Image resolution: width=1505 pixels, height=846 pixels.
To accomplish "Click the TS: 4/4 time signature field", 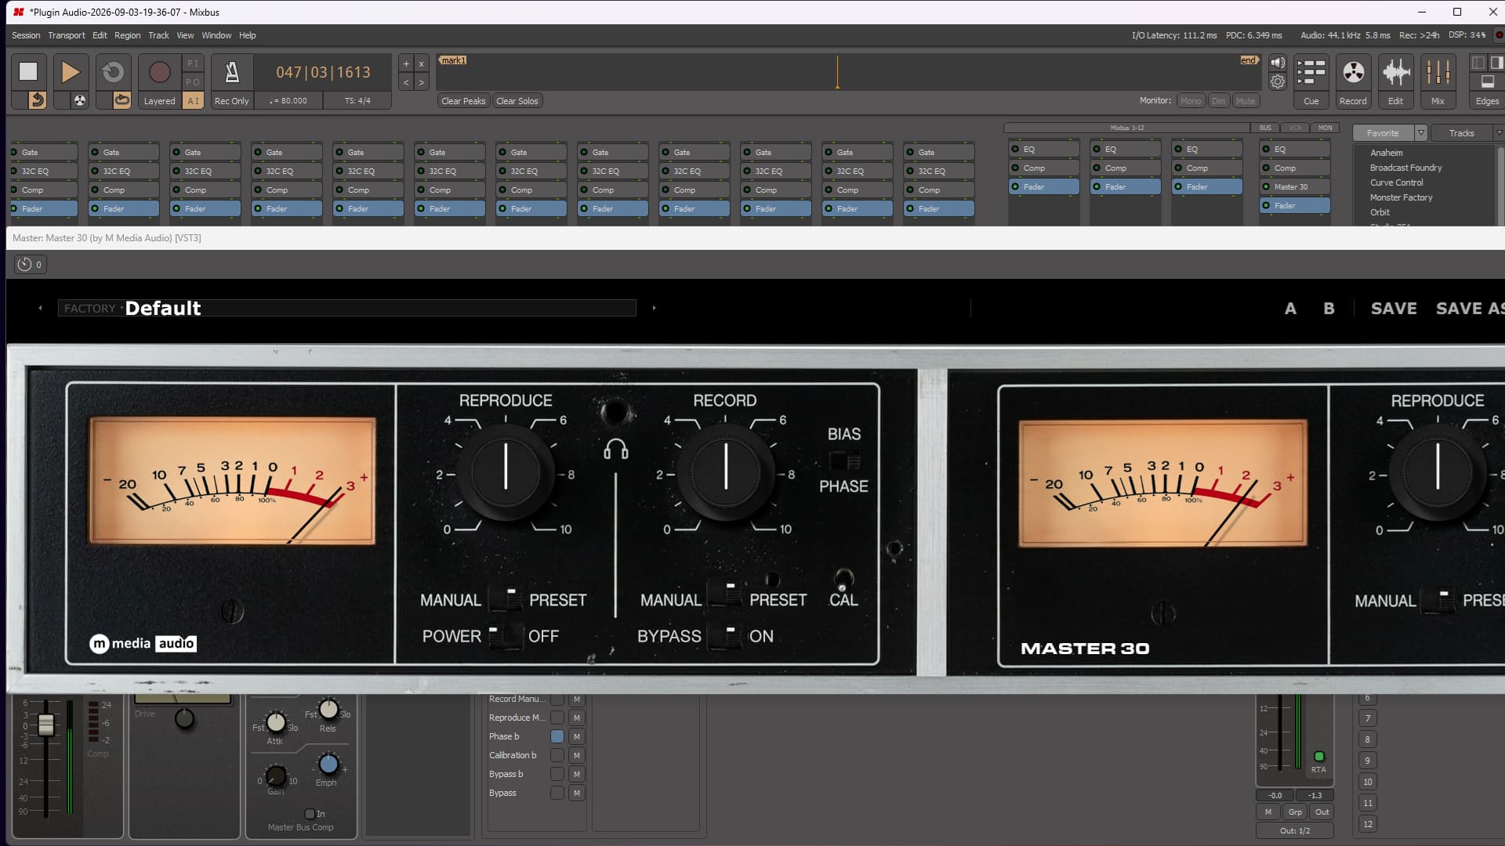I will click(357, 100).
